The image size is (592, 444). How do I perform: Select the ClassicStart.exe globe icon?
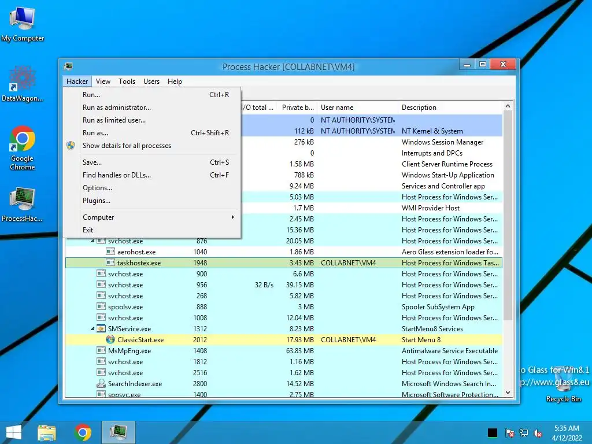tap(110, 340)
